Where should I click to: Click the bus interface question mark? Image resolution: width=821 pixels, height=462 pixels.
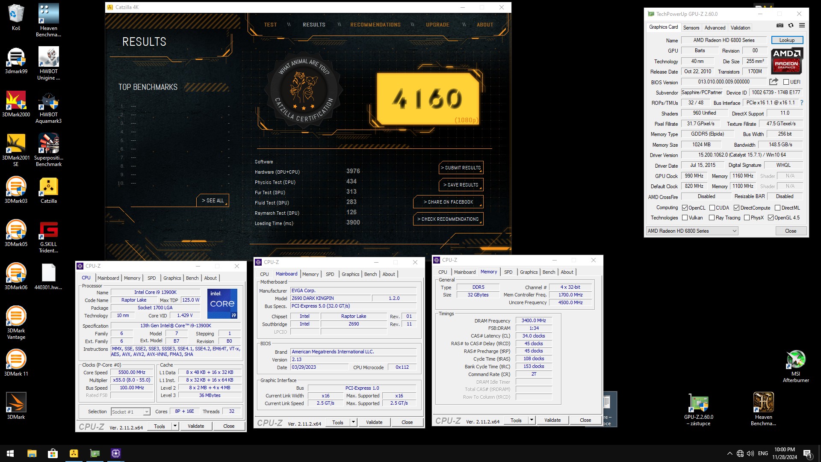tap(802, 103)
